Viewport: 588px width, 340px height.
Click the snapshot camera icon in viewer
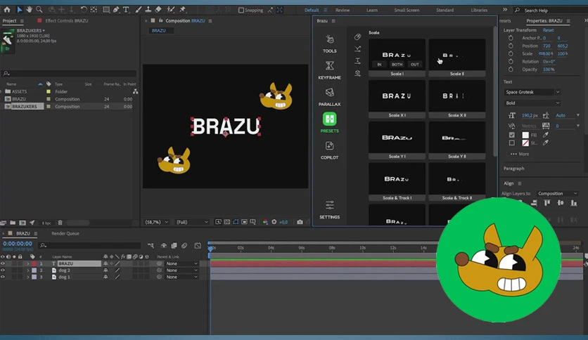pos(300,222)
